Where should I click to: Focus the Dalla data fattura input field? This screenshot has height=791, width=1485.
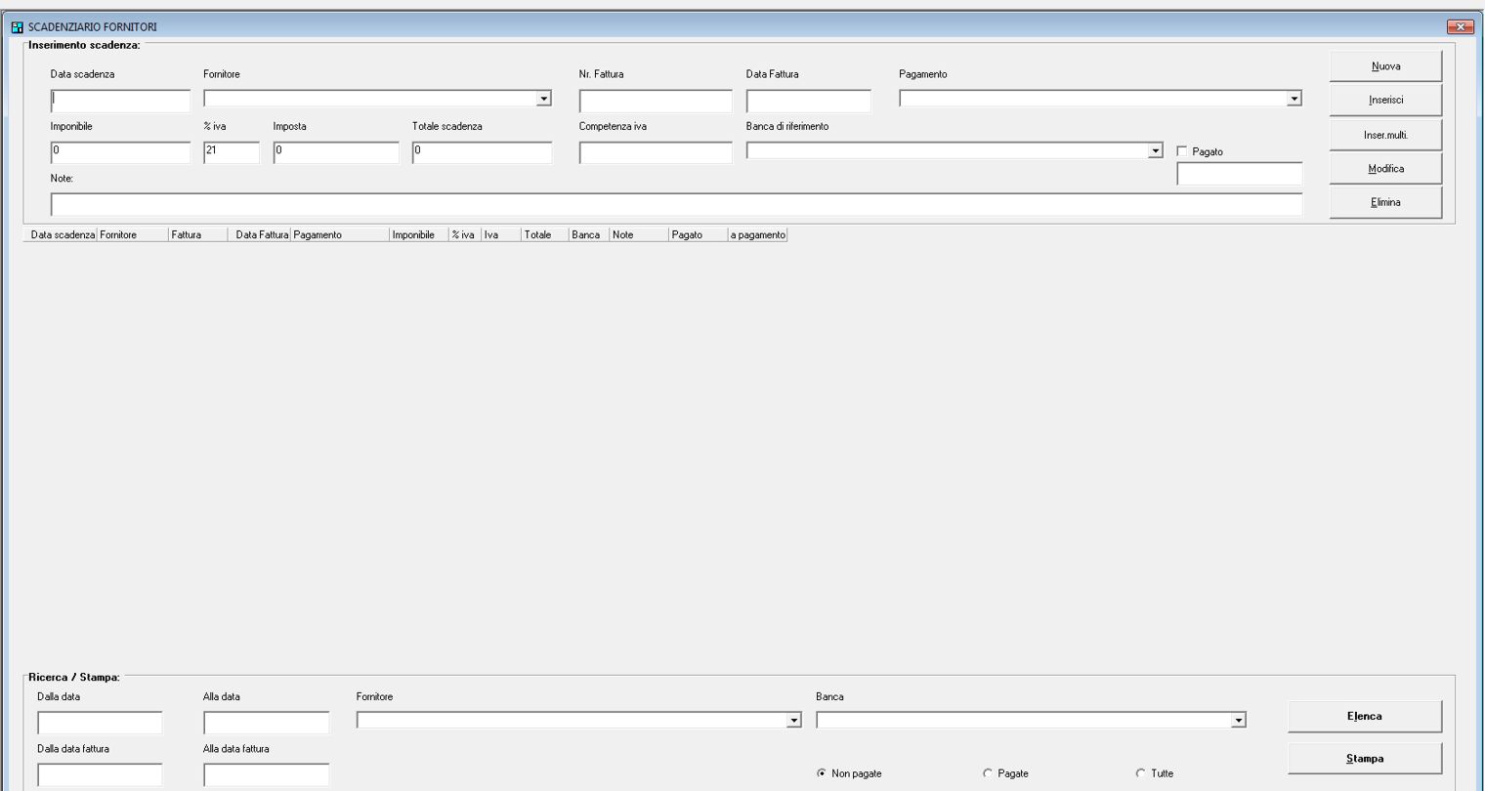(100, 774)
